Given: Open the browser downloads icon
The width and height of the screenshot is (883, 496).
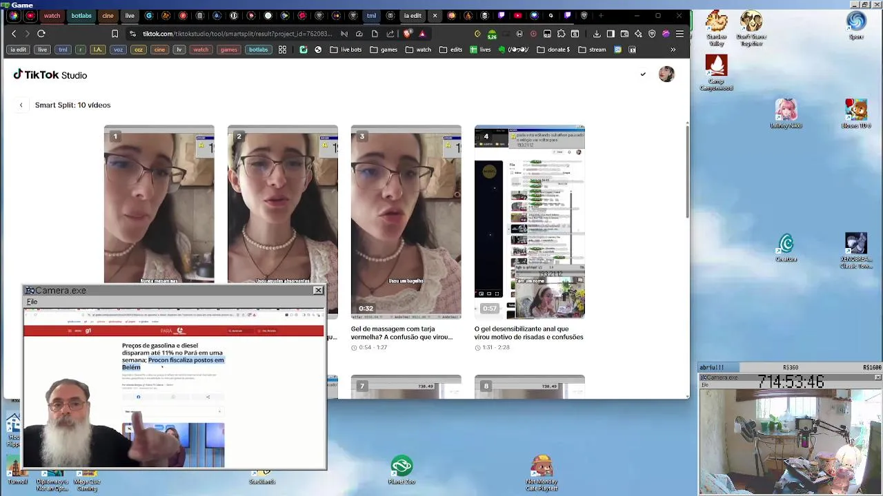Looking at the screenshot, I should pos(597,34).
